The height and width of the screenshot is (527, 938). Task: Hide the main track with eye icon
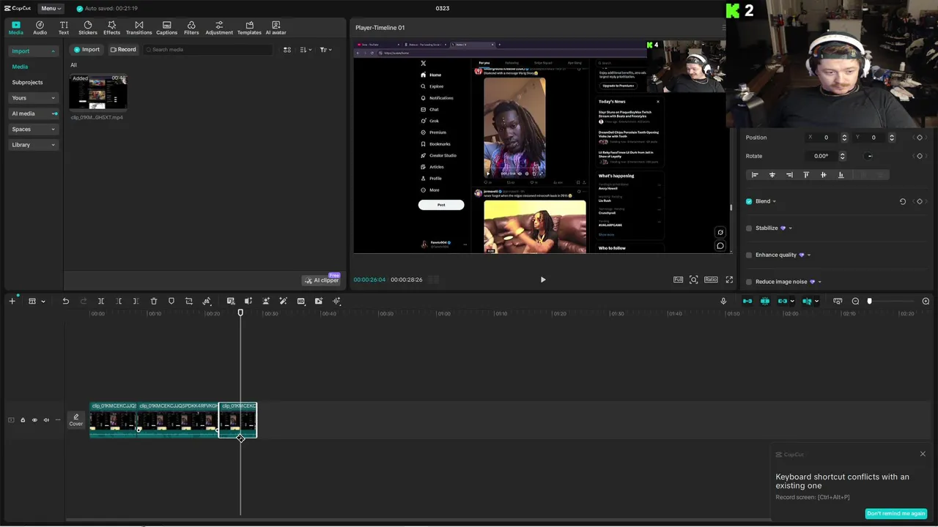point(34,420)
